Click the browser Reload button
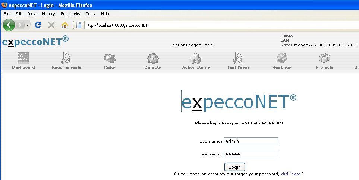This screenshot has height=180, width=359. tap(38, 25)
